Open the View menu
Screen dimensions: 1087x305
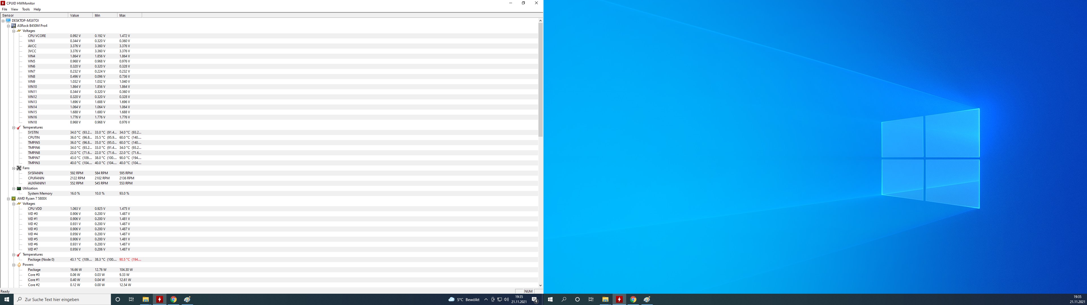click(x=14, y=9)
